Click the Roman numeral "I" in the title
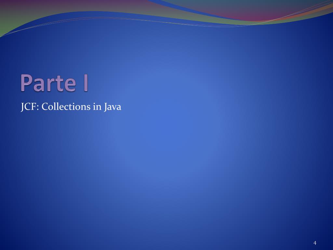This screenshot has width=333, height=250. click(86, 83)
